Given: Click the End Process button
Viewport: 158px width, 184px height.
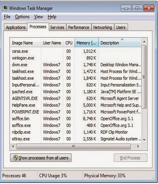Looking at the screenshot, I should (x=130, y=158).
